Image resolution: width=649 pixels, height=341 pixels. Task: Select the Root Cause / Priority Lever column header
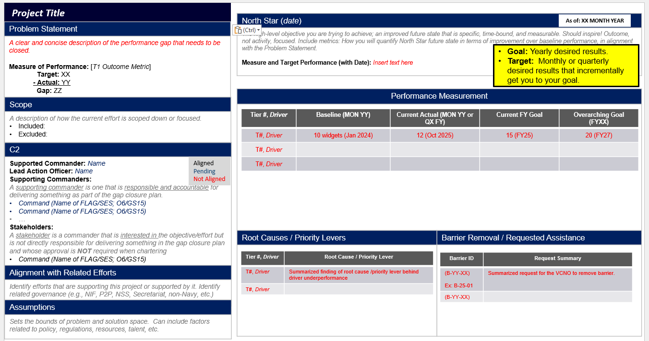coord(359,258)
